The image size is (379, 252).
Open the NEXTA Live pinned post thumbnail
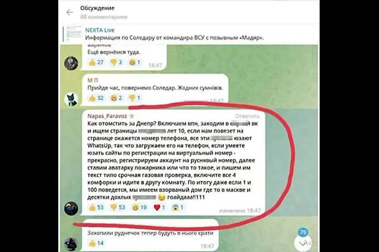coord(74,33)
